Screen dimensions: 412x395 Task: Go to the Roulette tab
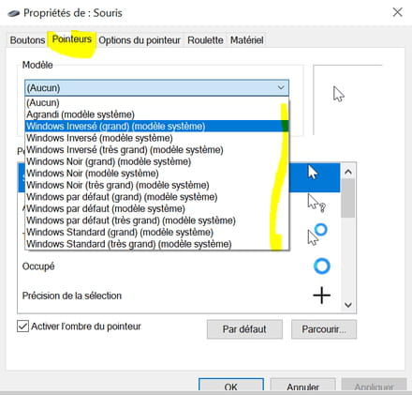tap(205, 40)
